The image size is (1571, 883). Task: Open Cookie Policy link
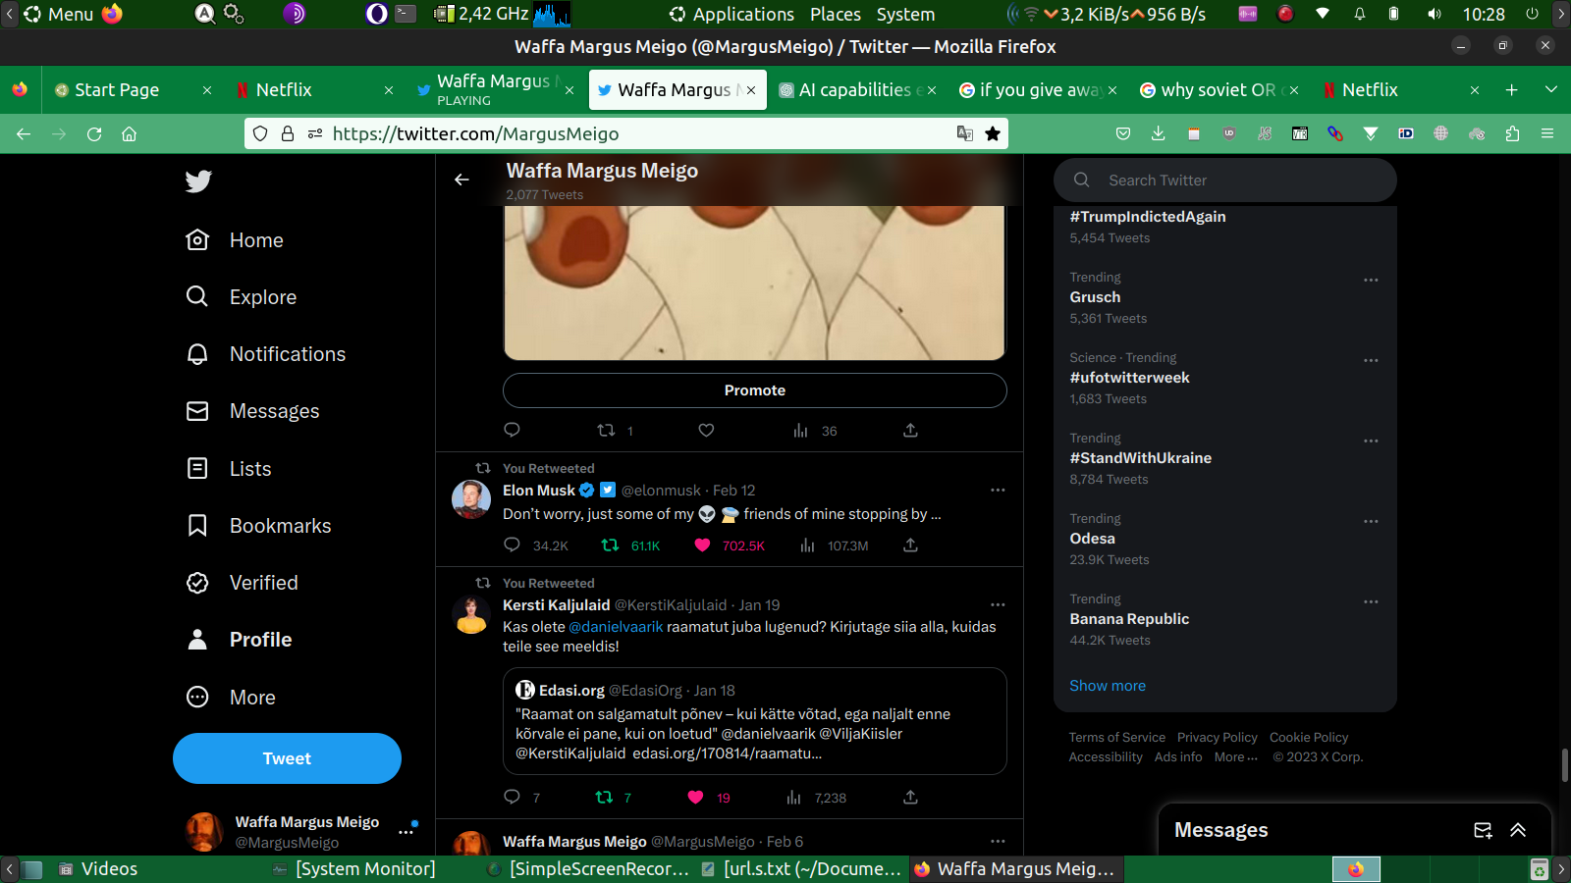coord(1309,738)
